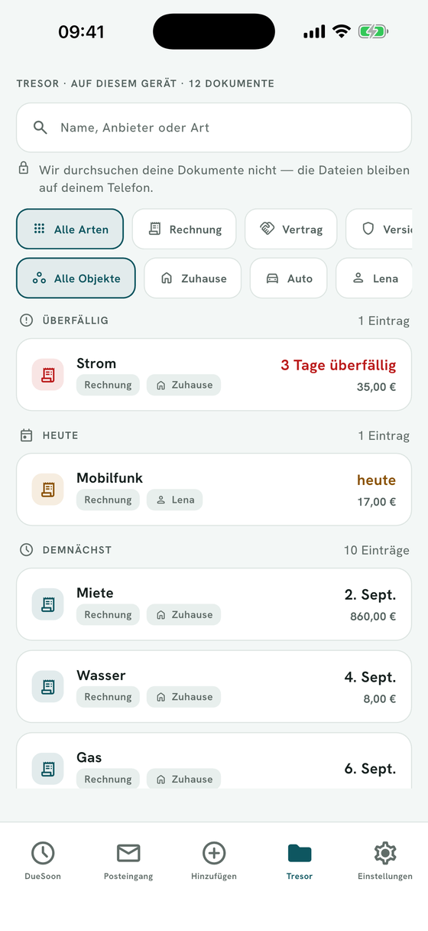
Task: Tap the padlock privacy icon
Action: pyautogui.click(x=24, y=168)
